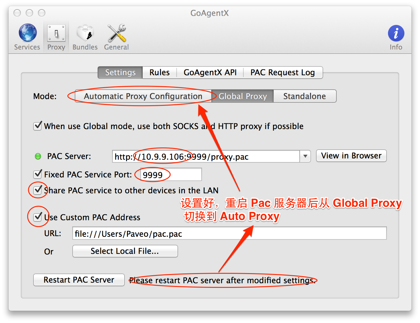The width and height of the screenshot is (420, 323).
Task: Open the PAC Request Log tab
Action: [283, 72]
